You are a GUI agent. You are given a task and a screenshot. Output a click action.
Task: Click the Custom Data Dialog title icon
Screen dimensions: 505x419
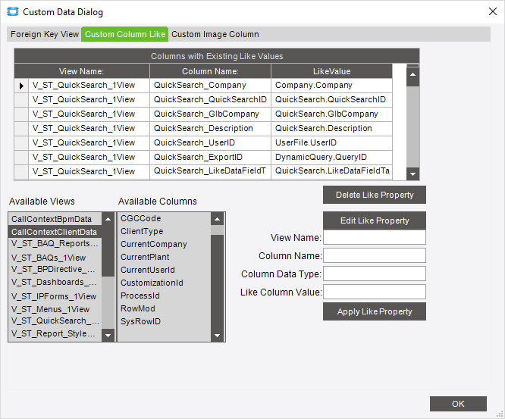pos(13,11)
